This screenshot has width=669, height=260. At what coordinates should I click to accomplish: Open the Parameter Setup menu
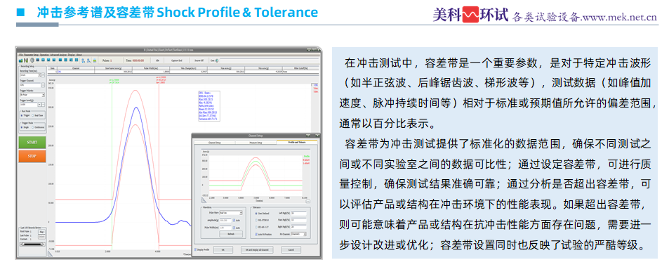coord(31,55)
